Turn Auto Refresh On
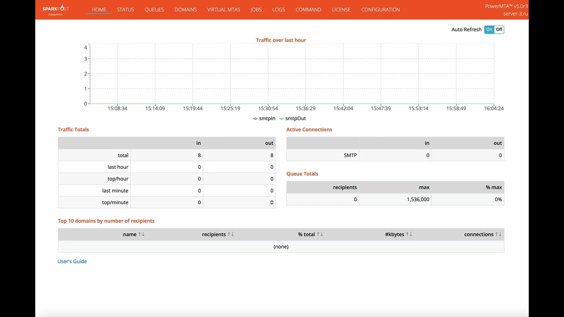 click(489, 29)
